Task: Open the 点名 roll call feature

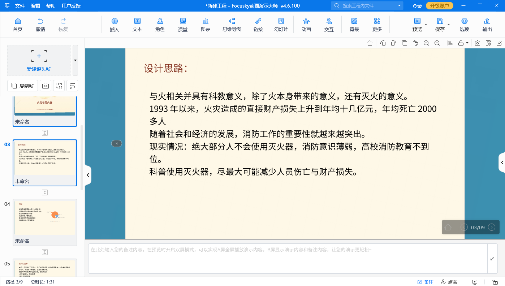Action: pyautogui.click(x=449, y=282)
